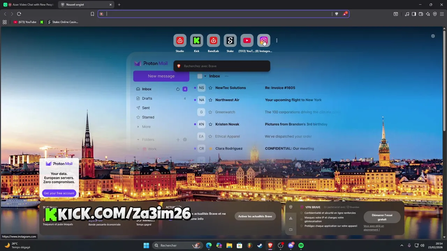This screenshot has width=447, height=251.
Task: Click Get your free account Proton button
Action: 59,193
